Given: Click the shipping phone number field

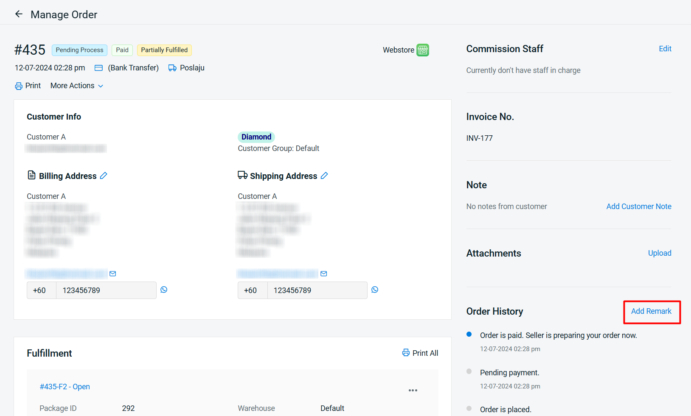Looking at the screenshot, I should pyautogui.click(x=317, y=290).
